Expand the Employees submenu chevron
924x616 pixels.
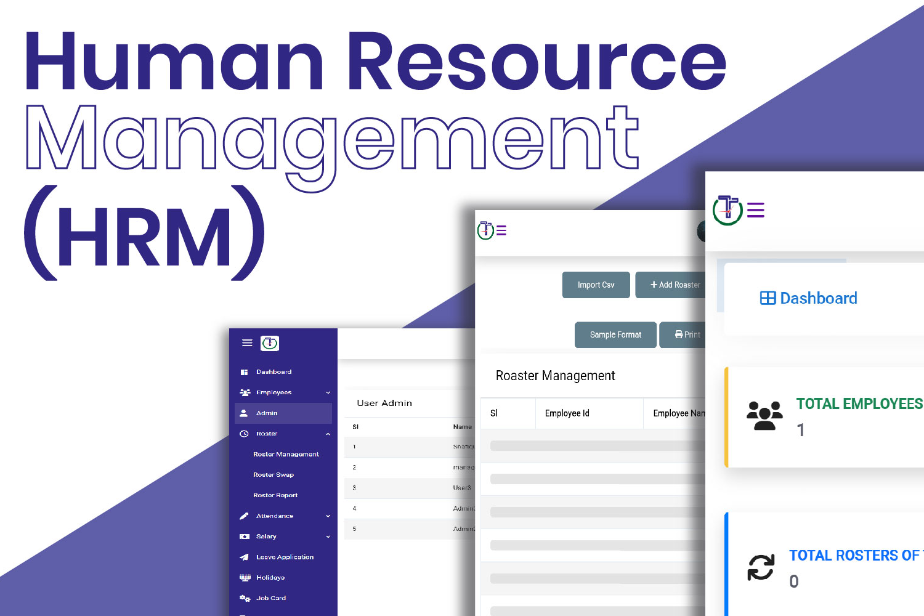point(328,392)
